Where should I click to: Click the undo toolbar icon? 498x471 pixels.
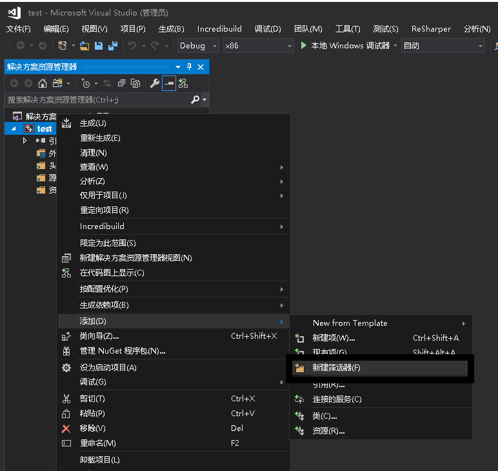pyautogui.click(x=132, y=46)
